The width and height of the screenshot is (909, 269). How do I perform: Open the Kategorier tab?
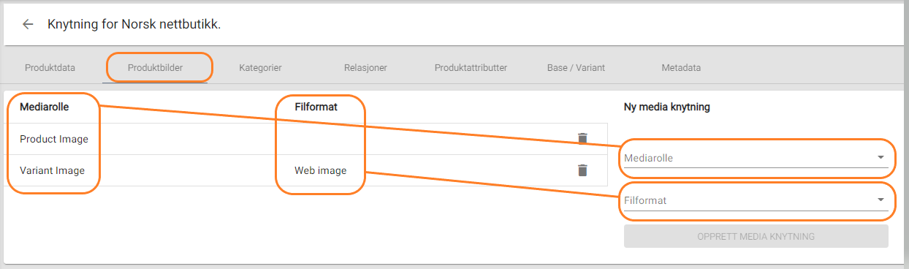click(x=260, y=68)
